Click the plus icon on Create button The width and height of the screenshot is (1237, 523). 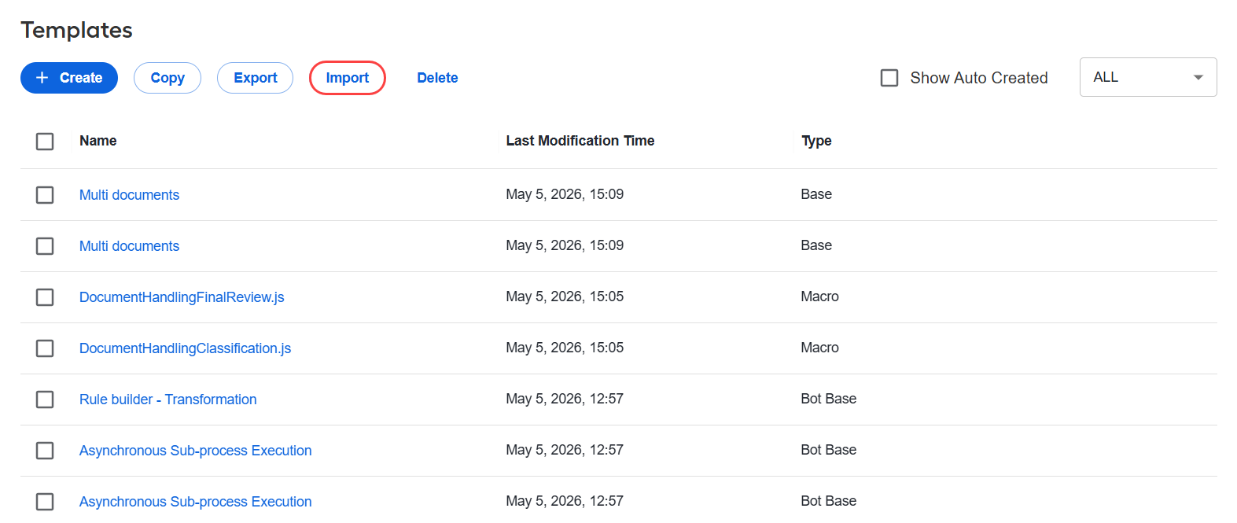[x=42, y=78]
